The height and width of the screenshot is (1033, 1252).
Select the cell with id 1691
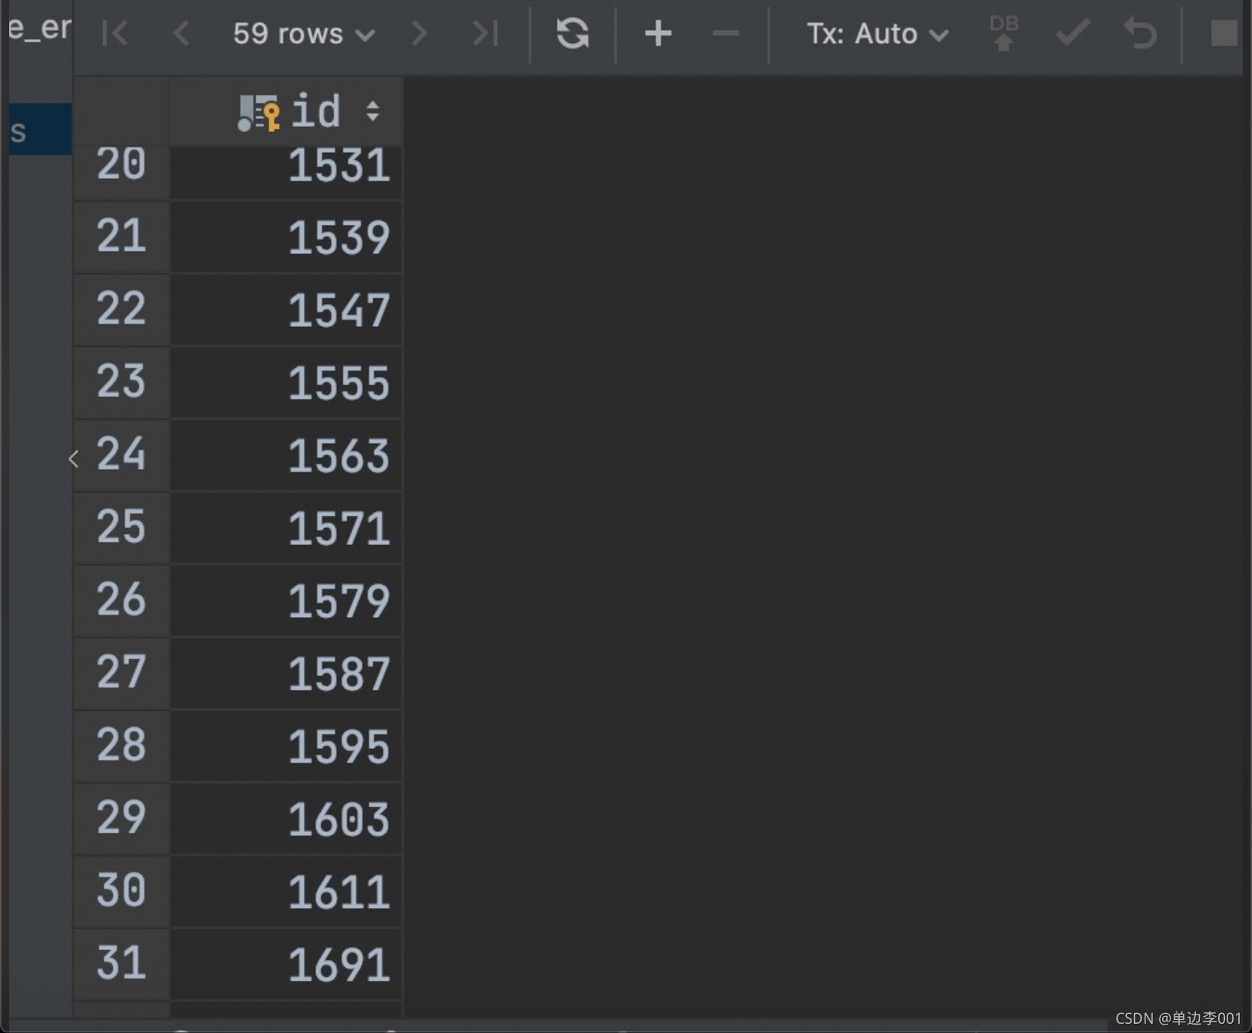point(286,964)
